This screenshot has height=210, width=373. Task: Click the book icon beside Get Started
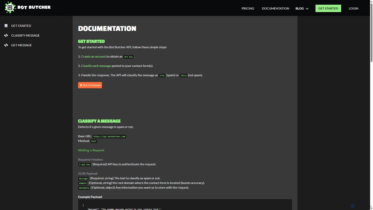point(6,26)
